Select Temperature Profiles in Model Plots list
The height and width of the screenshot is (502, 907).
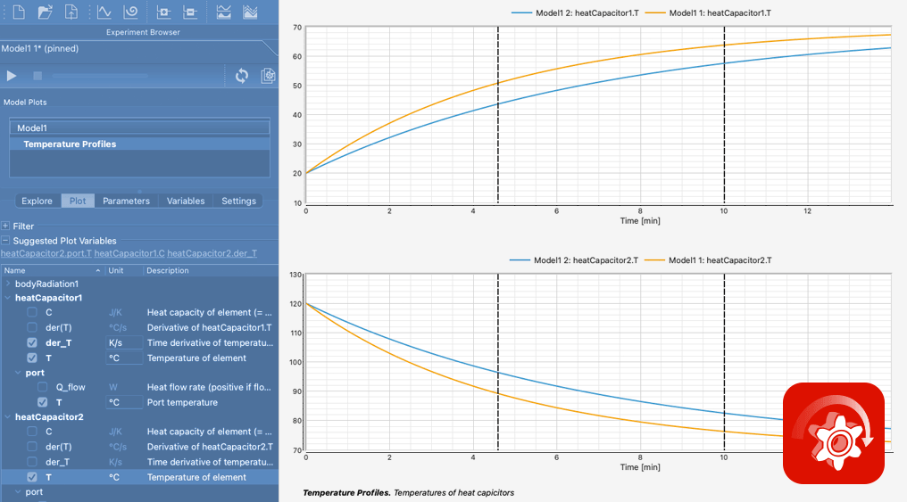point(139,144)
